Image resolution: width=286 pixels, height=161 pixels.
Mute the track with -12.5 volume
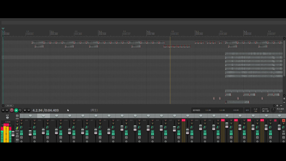tap(61, 120)
